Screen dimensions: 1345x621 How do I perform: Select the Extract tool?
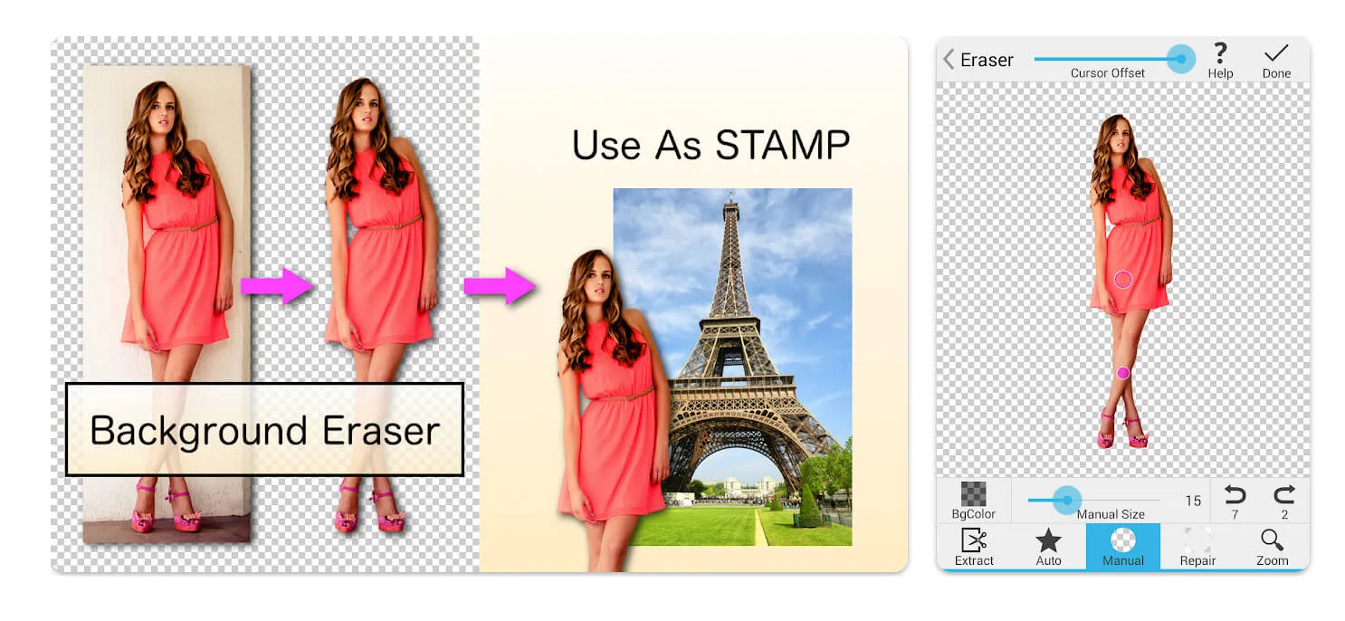point(975,547)
